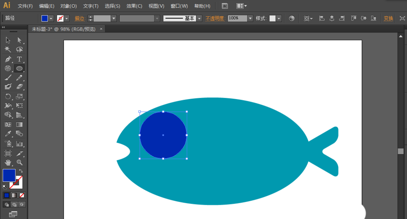
Task: Open 变换 transform panel link
Action: coord(388,18)
